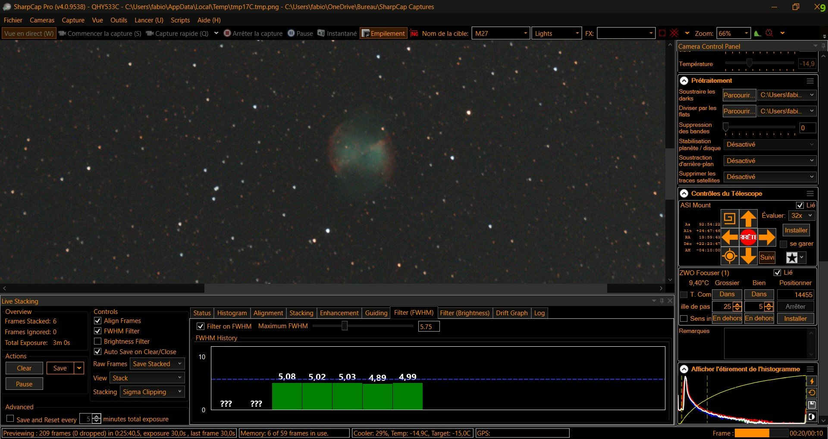Screen dimensions: 828x439
Task: Open the FX effects dropdown
Action: click(x=626, y=33)
